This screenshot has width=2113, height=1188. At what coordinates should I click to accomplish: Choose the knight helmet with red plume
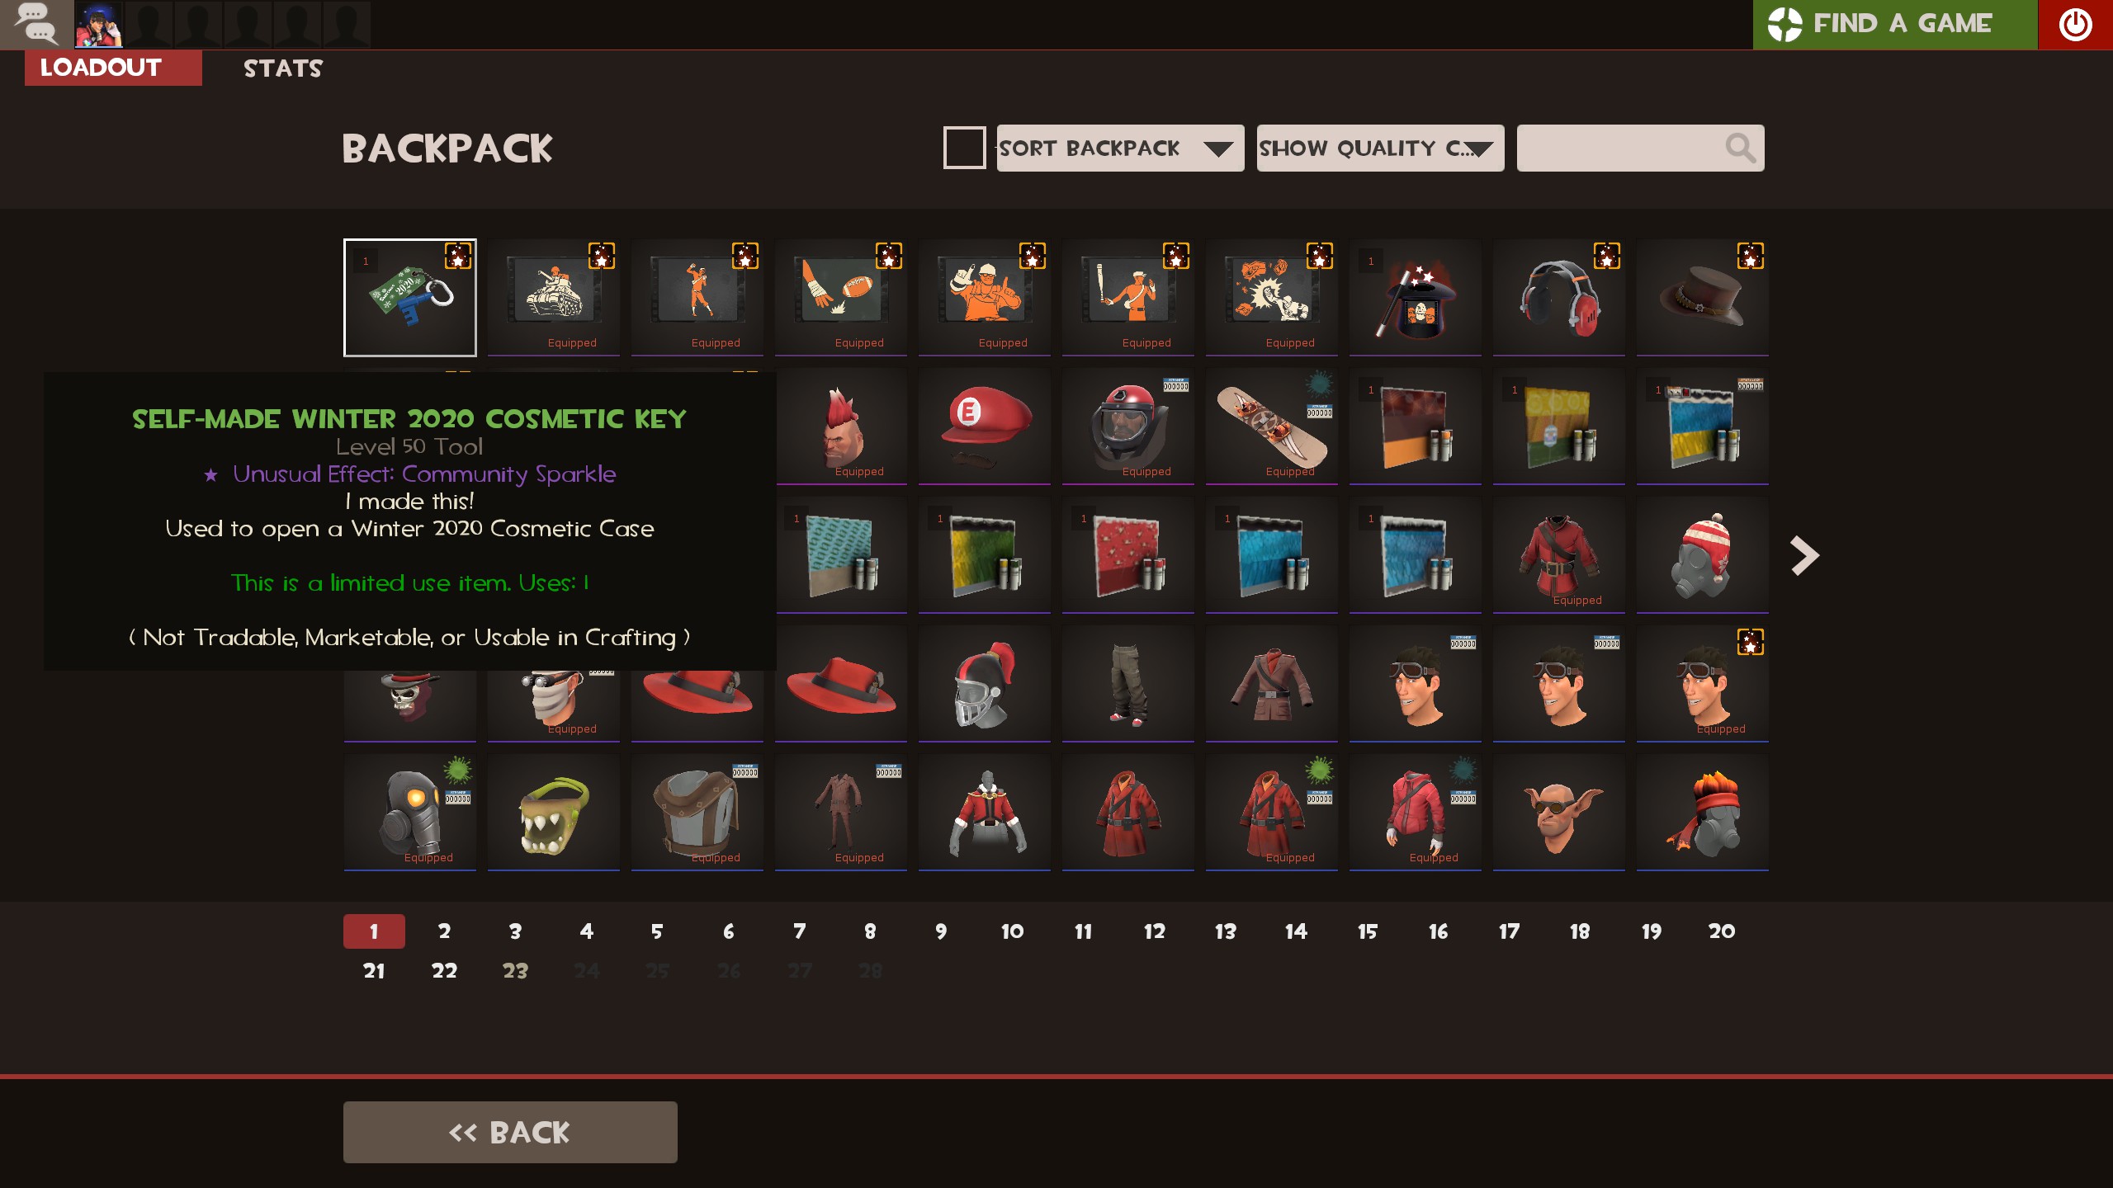click(984, 684)
